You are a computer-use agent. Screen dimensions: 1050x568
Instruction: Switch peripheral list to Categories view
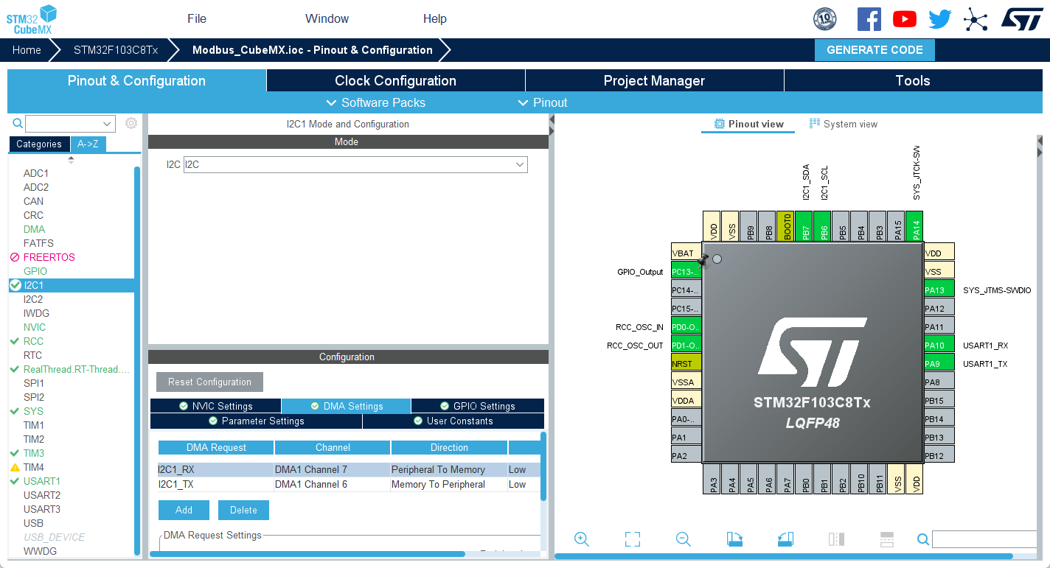click(x=39, y=144)
